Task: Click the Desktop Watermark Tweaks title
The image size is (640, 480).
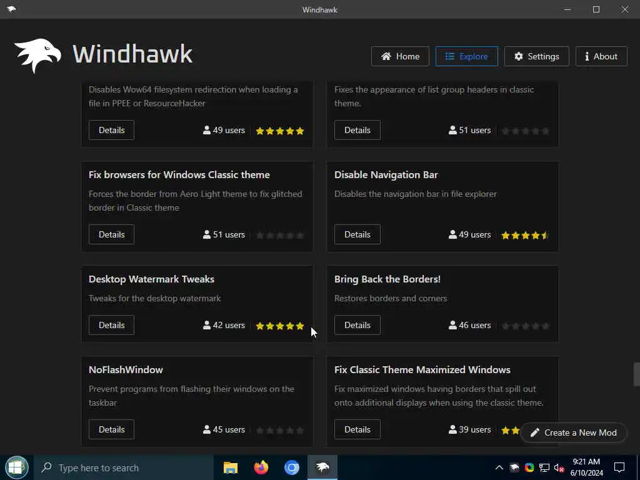Action: pos(151,279)
